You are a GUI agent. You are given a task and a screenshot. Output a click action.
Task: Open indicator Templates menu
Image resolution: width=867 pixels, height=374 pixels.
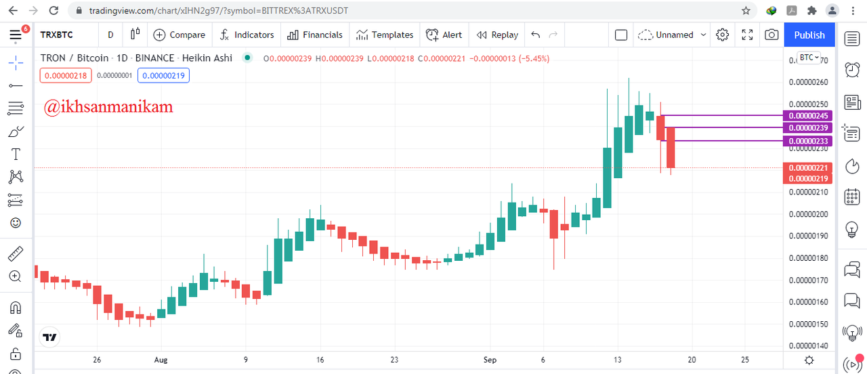tap(385, 35)
